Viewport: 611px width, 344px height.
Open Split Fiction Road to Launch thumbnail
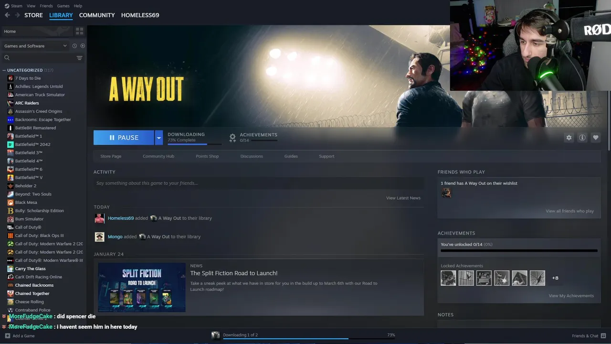tap(142, 287)
